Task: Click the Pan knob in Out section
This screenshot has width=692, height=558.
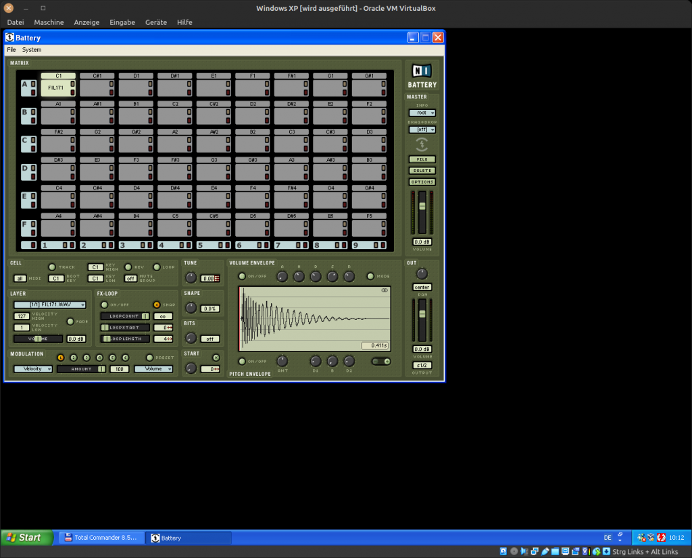Action: click(422, 273)
